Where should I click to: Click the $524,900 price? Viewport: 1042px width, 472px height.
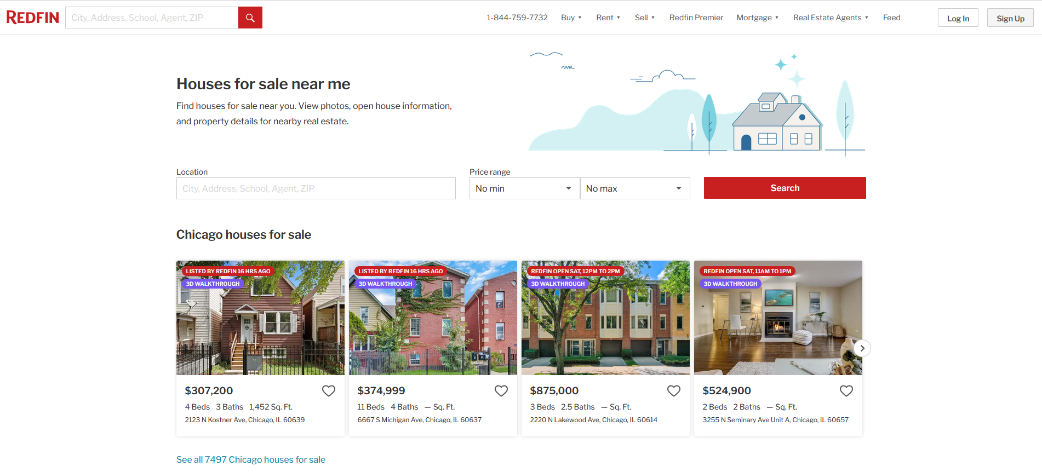click(x=726, y=390)
